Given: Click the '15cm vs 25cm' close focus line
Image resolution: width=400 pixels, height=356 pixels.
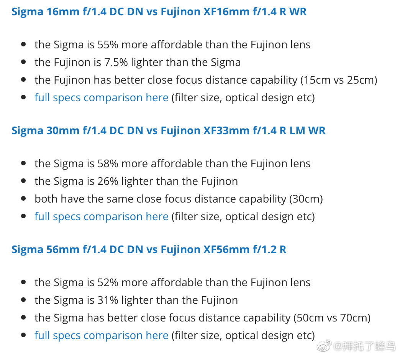Looking at the screenshot, I should click(x=206, y=80).
